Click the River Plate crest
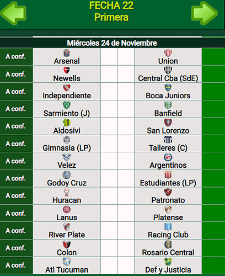The width and height of the screenshot is (225, 276). coord(67,227)
